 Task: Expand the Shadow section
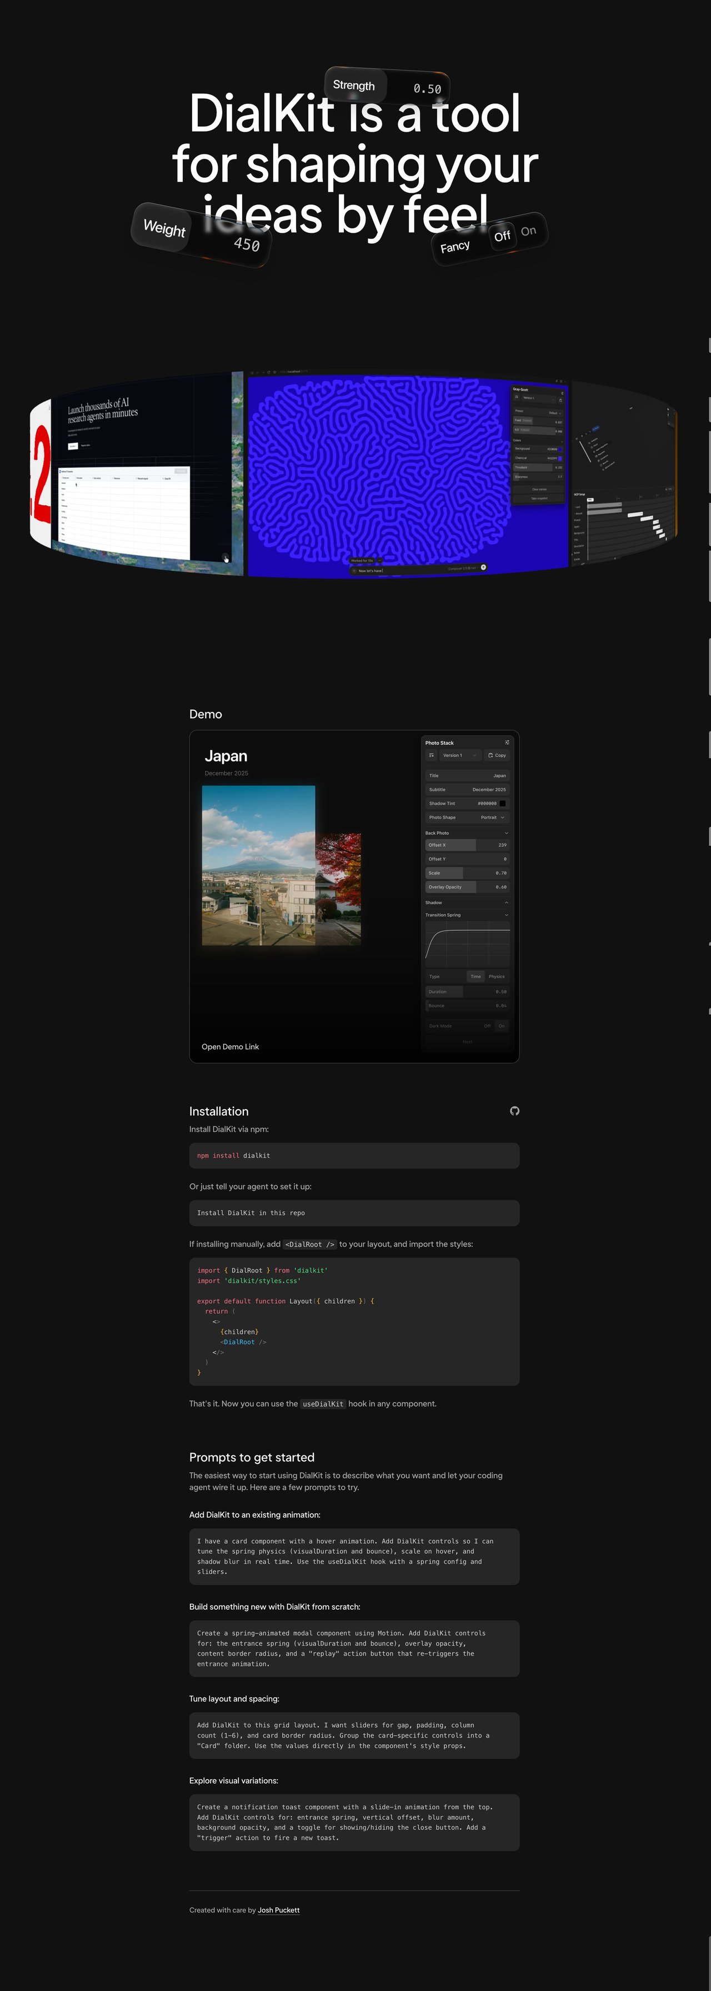[x=467, y=903]
